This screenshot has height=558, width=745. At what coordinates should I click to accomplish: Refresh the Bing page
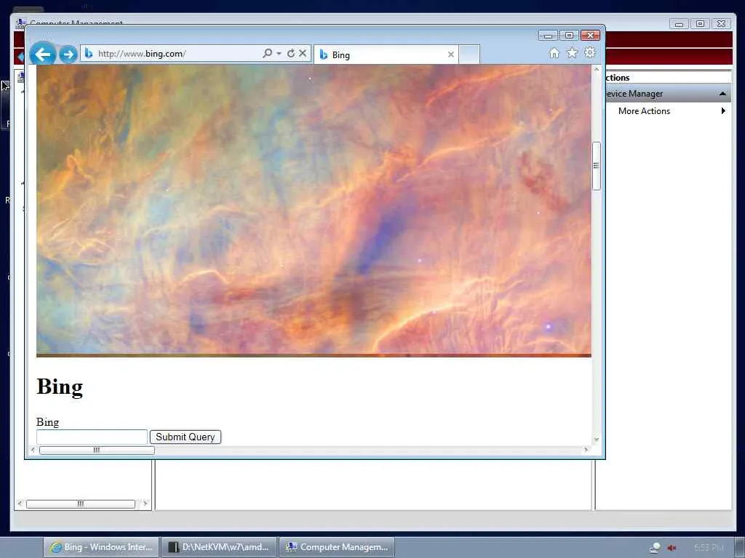coord(291,53)
